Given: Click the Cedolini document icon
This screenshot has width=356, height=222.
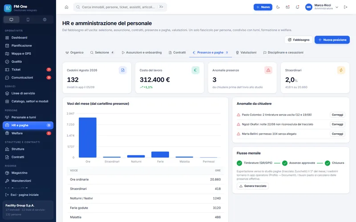Looking at the screenshot, I should tap(123, 70).
